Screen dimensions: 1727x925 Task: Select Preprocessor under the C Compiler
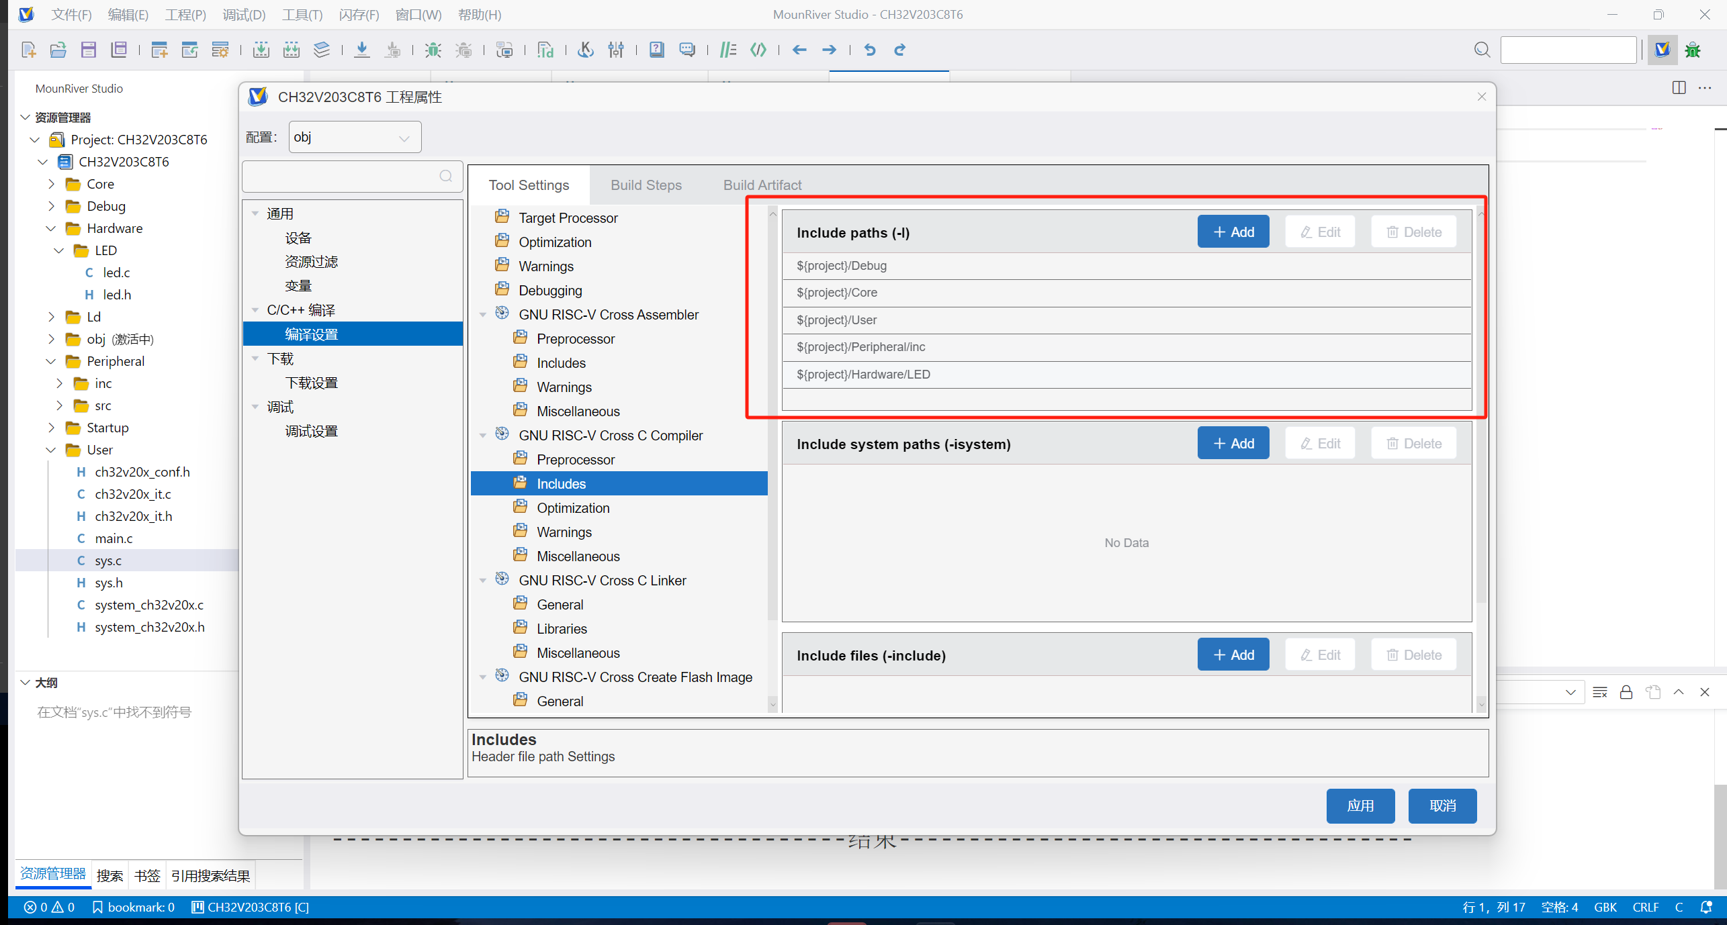point(576,460)
